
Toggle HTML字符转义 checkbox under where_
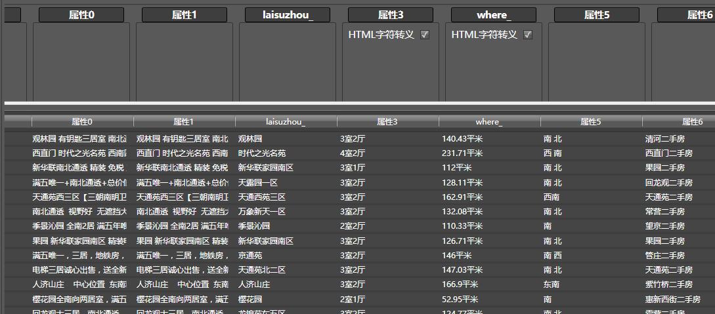(x=528, y=35)
